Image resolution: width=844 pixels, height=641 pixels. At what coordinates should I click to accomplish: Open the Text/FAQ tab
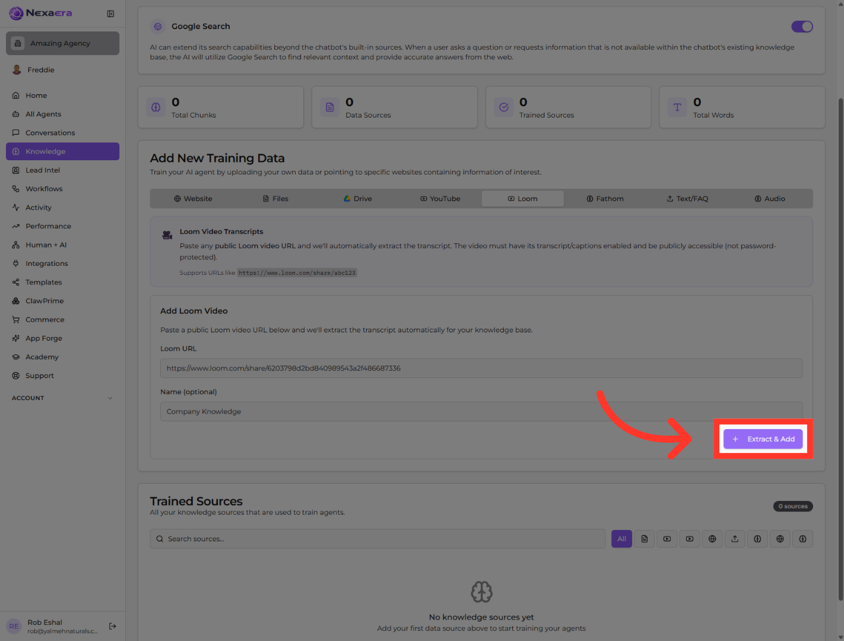click(687, 199)
